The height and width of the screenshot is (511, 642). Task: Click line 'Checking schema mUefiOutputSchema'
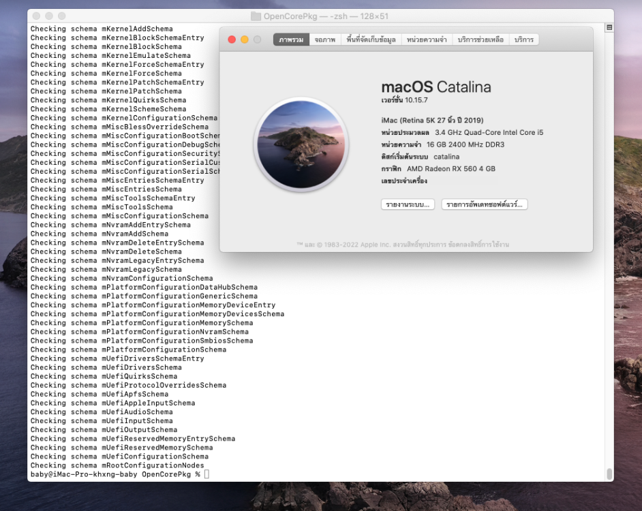click(x=104, y=429)
